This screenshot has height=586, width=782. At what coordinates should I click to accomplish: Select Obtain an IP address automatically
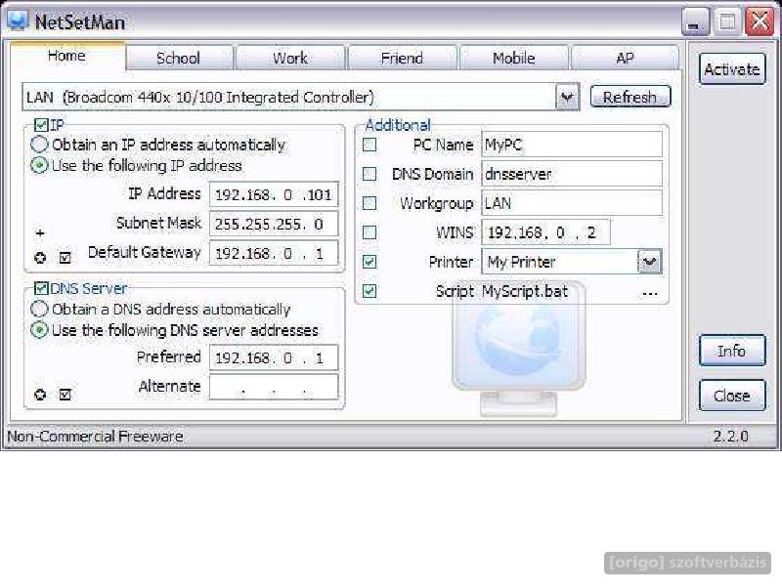[40, 145]
